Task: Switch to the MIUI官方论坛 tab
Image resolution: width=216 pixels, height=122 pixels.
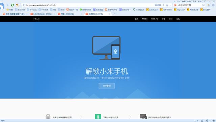Action: (43, 14)
